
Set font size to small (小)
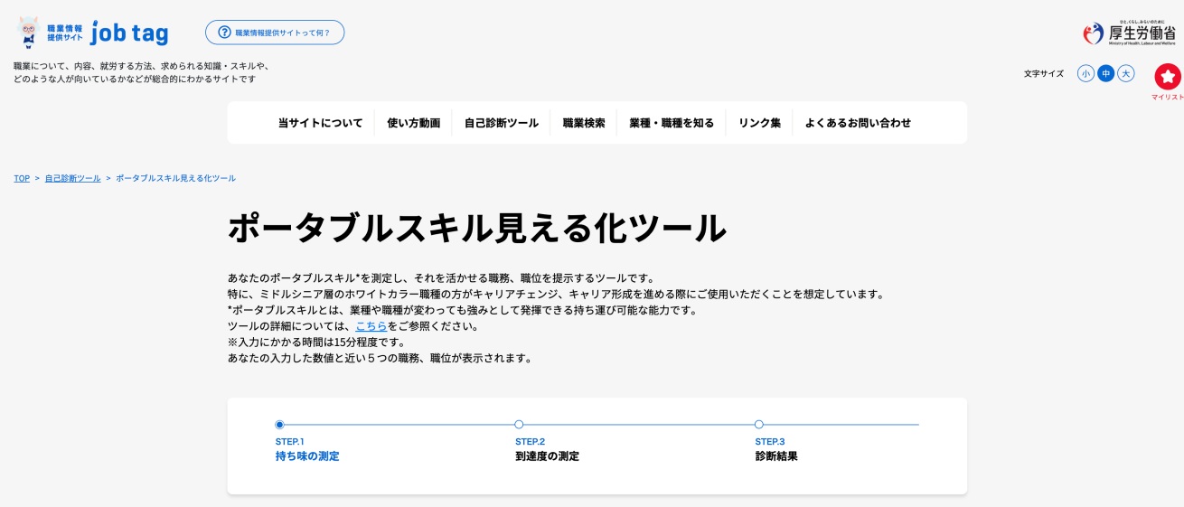(1085, 73)
